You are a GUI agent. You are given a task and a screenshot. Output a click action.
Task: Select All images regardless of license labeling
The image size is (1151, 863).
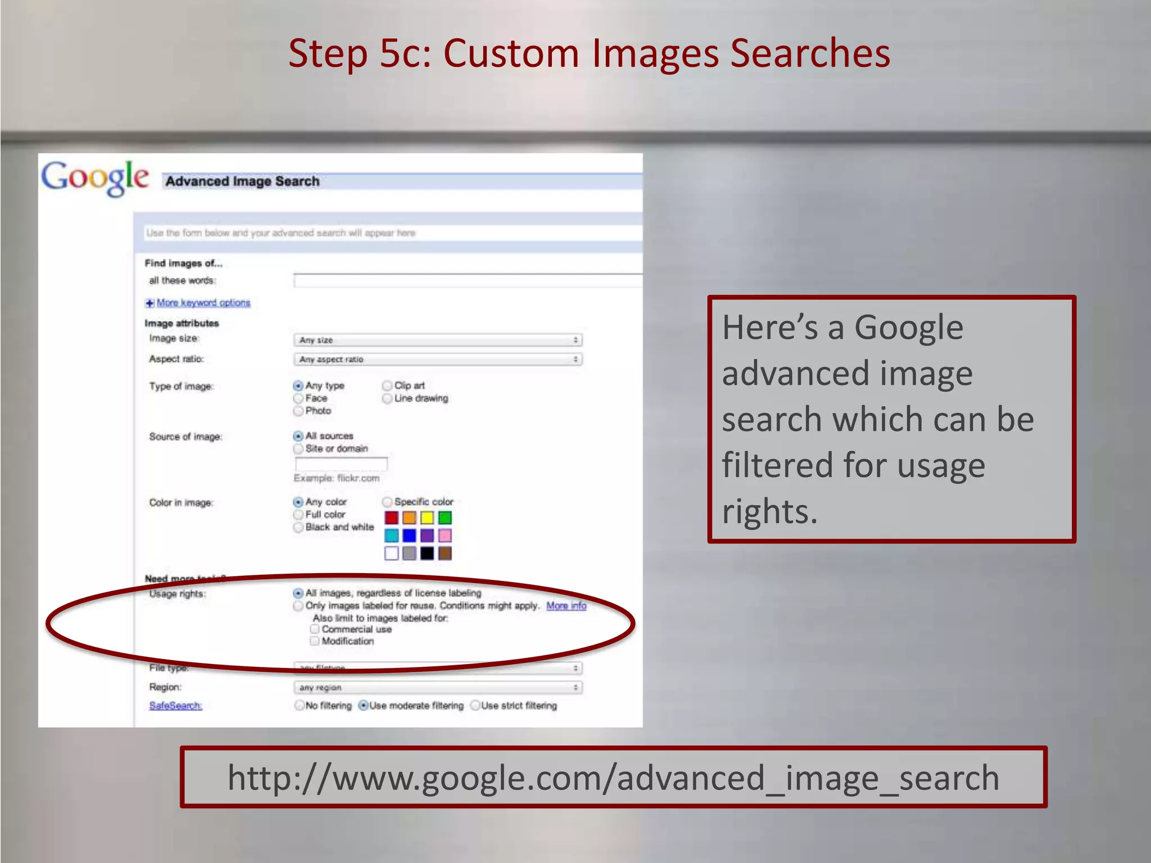[298, 593]
